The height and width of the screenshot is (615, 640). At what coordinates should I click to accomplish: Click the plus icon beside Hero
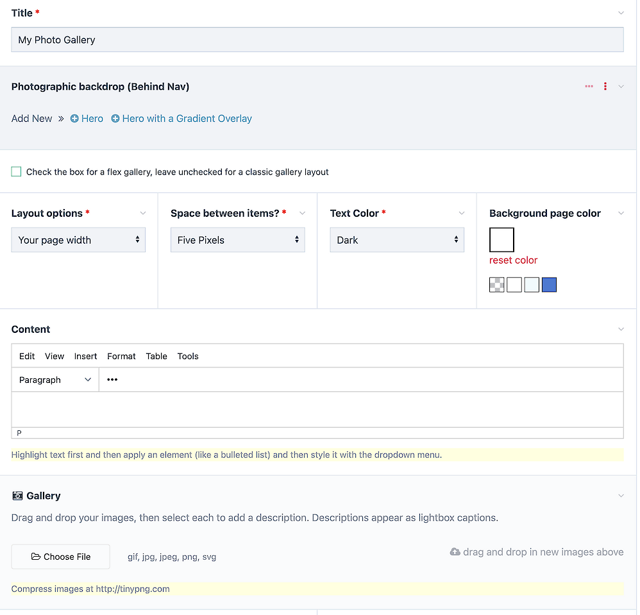pos(74,119)
